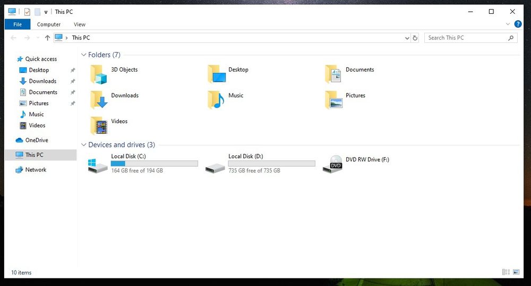Open the Computer ribbon tab
Viewport: 531px width, 286px height.
(x=49, y=24)
